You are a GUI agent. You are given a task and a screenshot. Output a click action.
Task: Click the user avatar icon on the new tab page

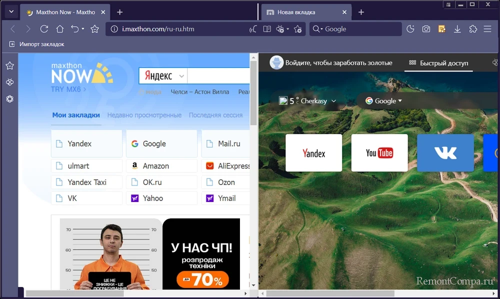[276, 62]
